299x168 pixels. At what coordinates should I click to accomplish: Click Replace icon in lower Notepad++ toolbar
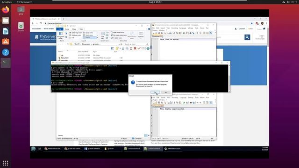193,103
